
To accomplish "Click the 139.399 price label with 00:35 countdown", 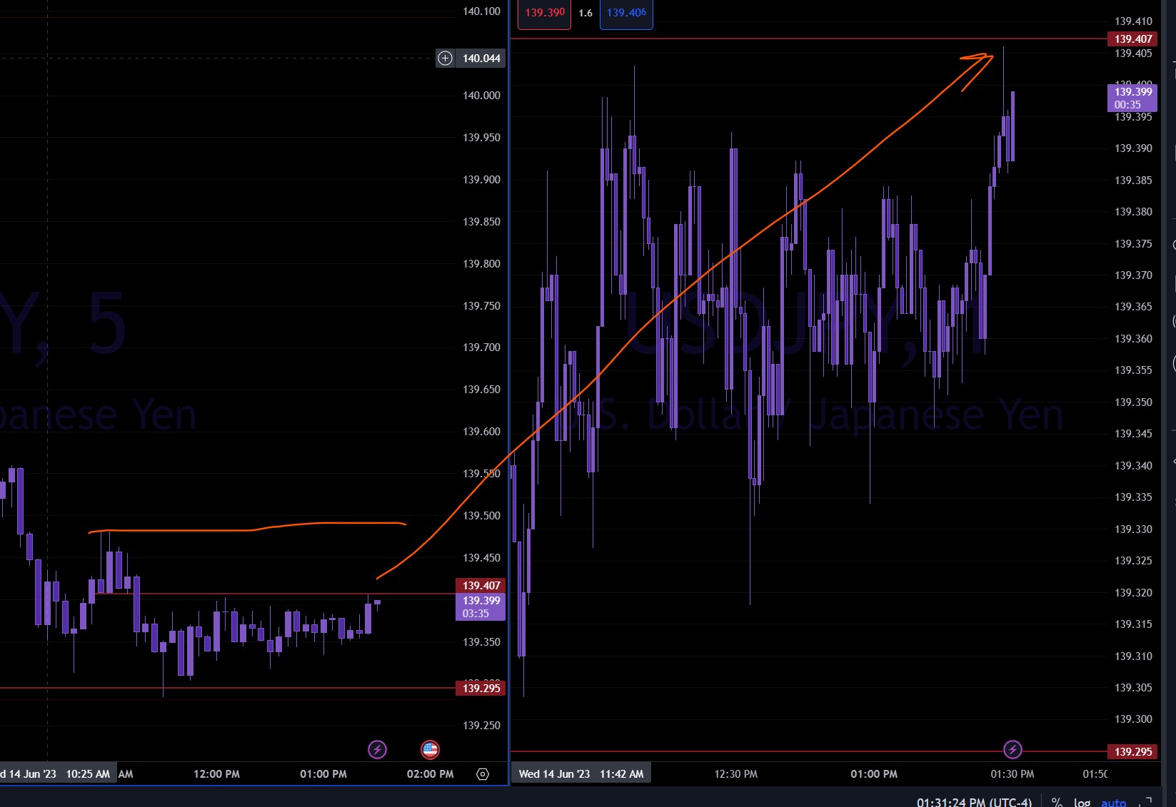I will (x=1133, y=98).
